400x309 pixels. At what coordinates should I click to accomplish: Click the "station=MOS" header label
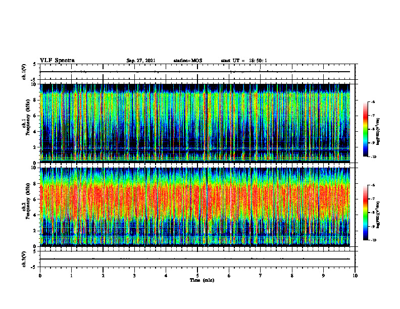(x=188, y=61)
